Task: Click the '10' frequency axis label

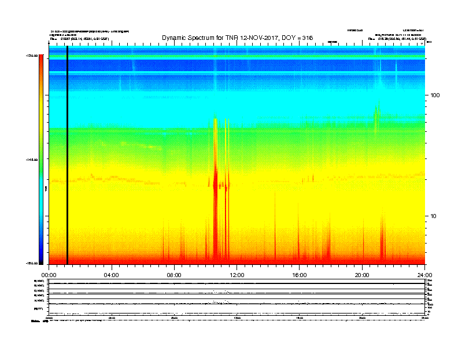Action: point(434,216)
